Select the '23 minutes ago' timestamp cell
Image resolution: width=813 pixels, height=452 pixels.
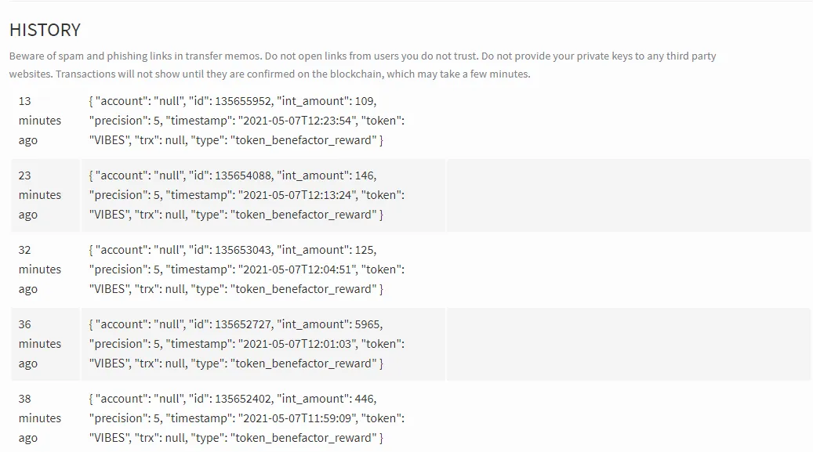45,195
